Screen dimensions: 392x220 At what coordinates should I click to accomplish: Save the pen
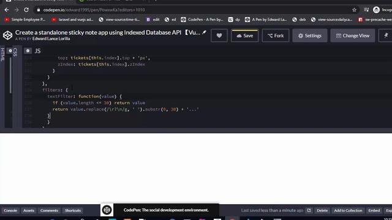pyautogui.click(x=245, y=35)
